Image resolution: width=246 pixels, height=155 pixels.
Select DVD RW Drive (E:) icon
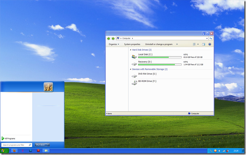pos(134,76)
